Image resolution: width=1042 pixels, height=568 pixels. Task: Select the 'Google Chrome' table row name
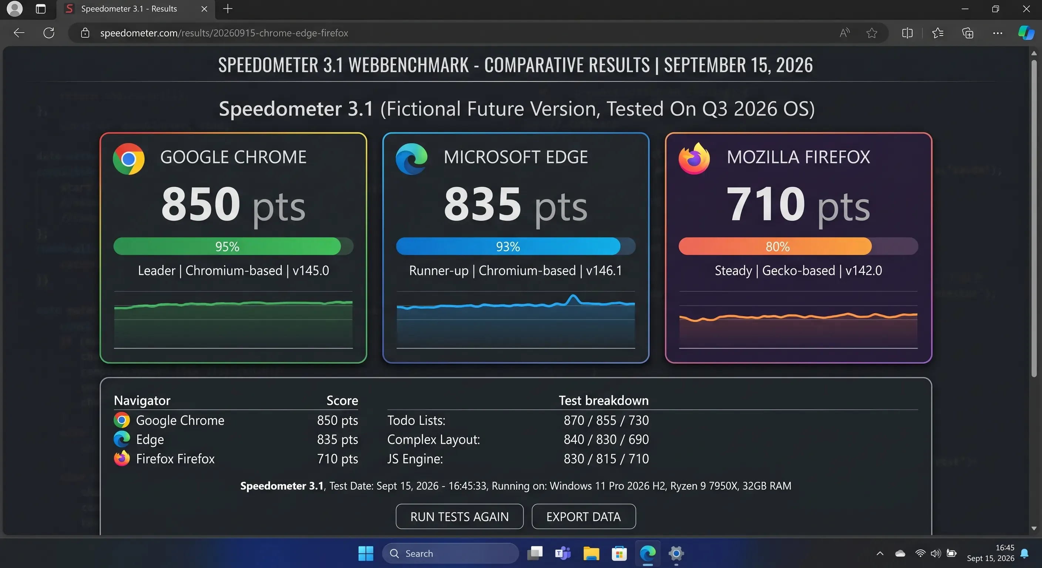point(180,420)
